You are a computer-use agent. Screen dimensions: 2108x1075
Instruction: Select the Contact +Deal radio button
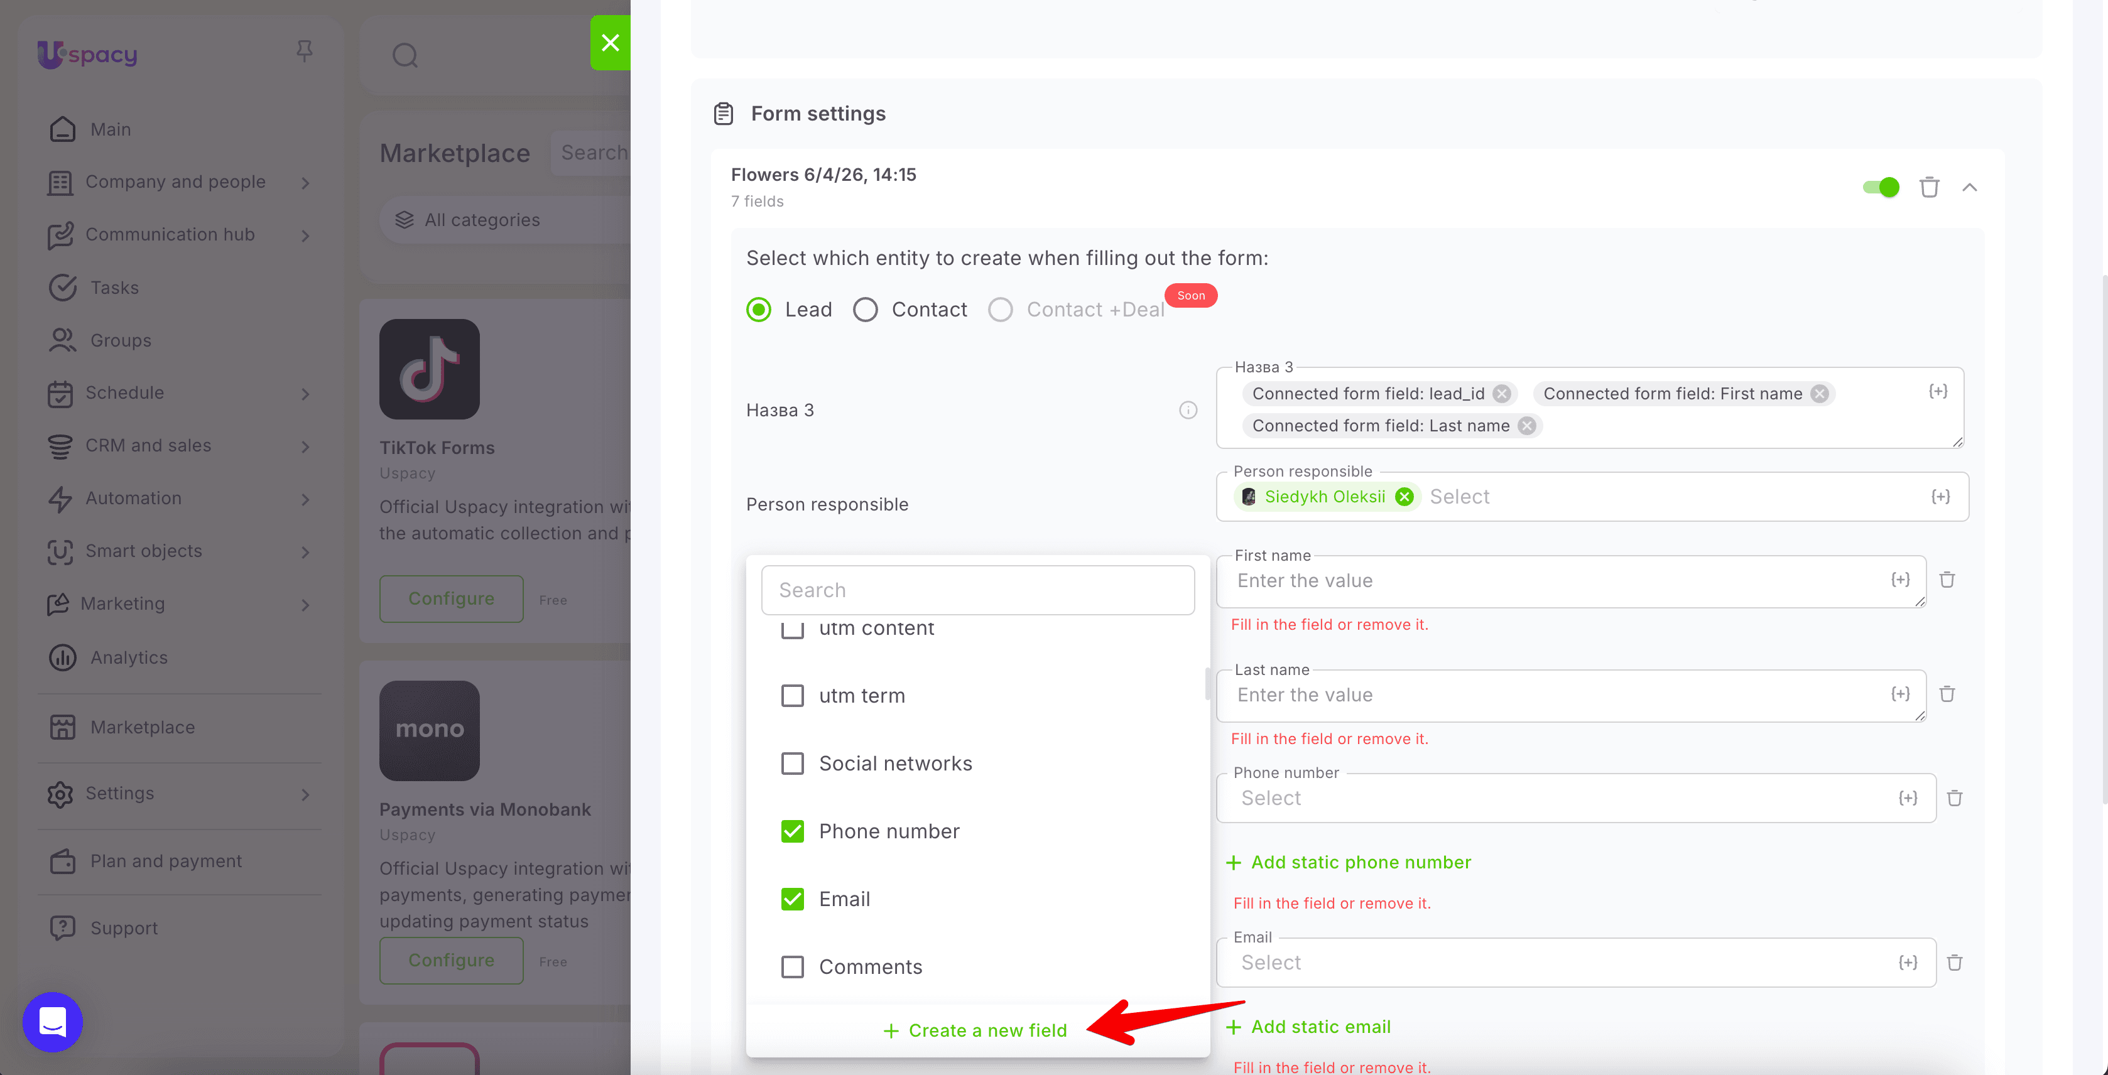click(x=1000, y=310)
